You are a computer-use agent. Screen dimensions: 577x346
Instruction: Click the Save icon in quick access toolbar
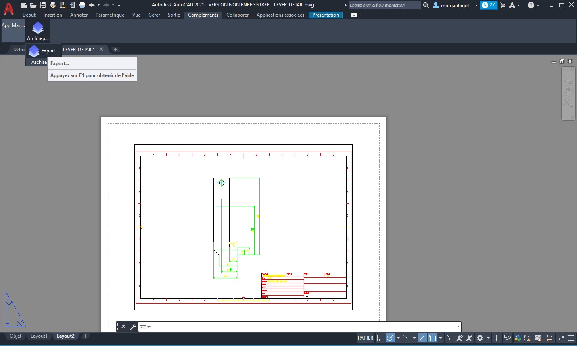click(x=43, y=5)
